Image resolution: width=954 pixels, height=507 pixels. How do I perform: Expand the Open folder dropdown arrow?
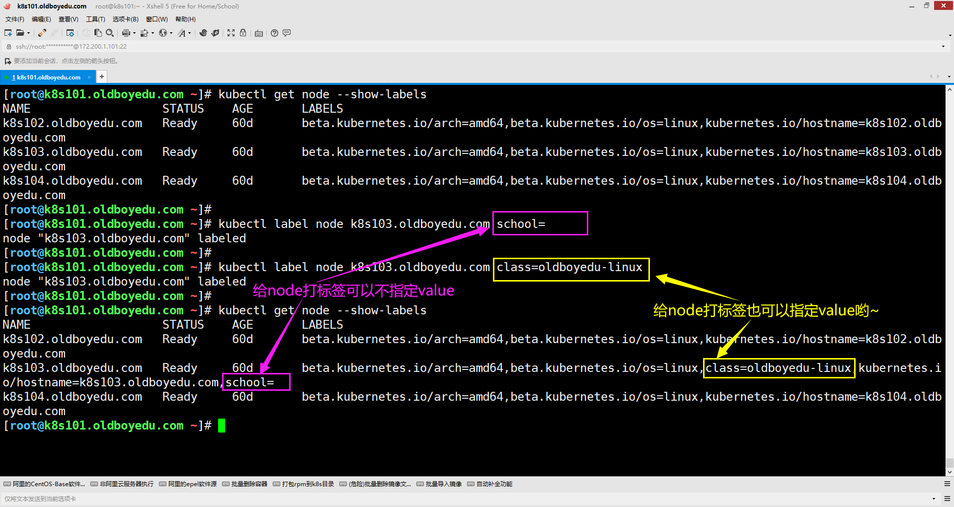click(x=28, y=33)
